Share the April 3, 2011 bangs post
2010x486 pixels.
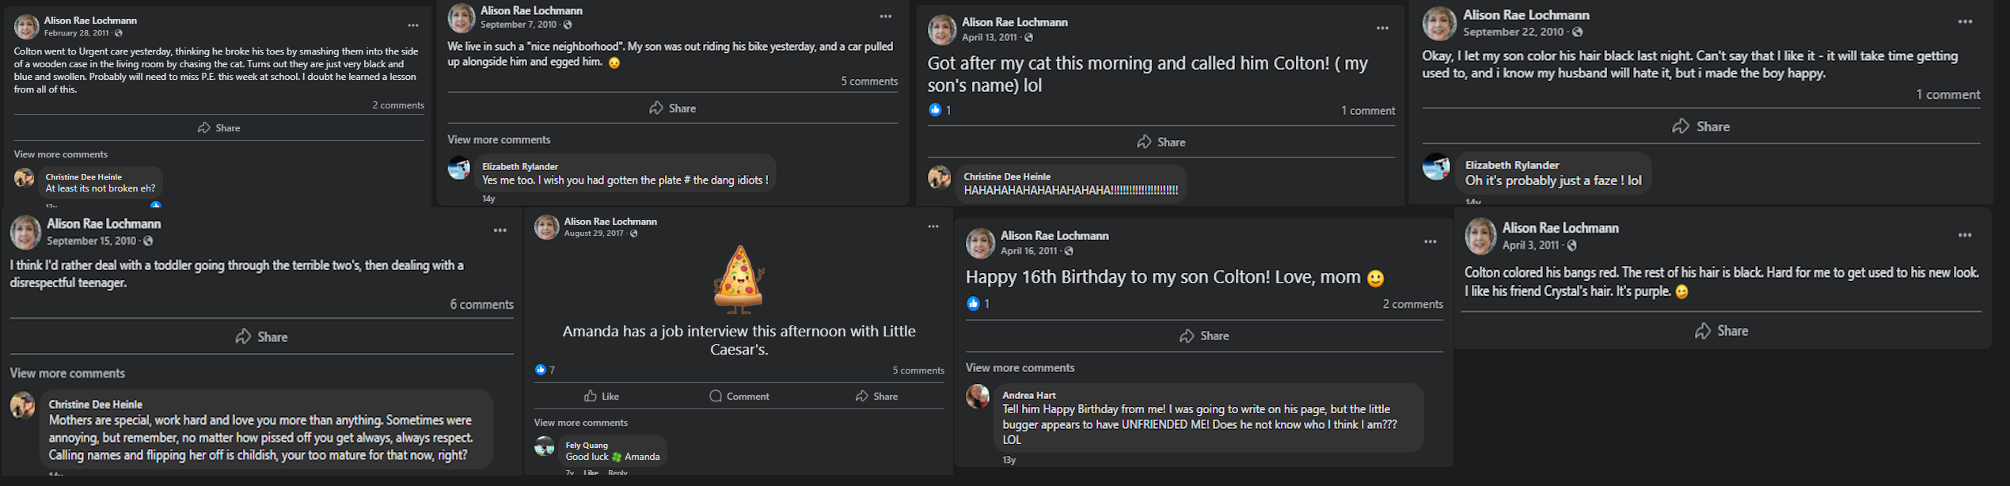coord(1721,331)
